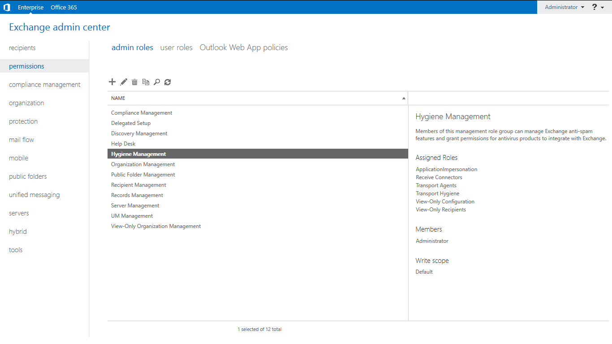
Task: Go to mail flow section
Action: coord(22,140)
